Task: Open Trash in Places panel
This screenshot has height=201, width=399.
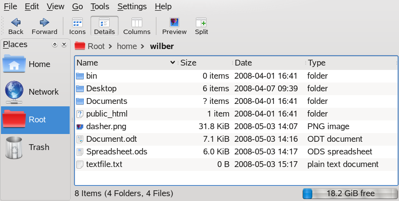Action: 36,147
